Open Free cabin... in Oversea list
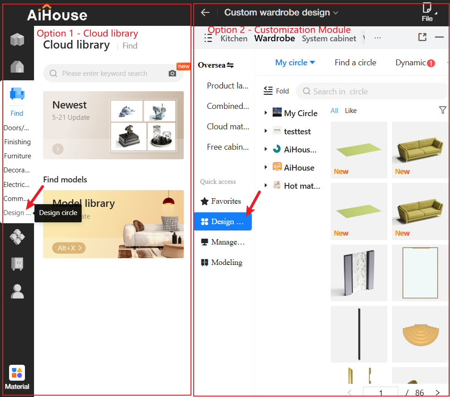 point(228,147)
